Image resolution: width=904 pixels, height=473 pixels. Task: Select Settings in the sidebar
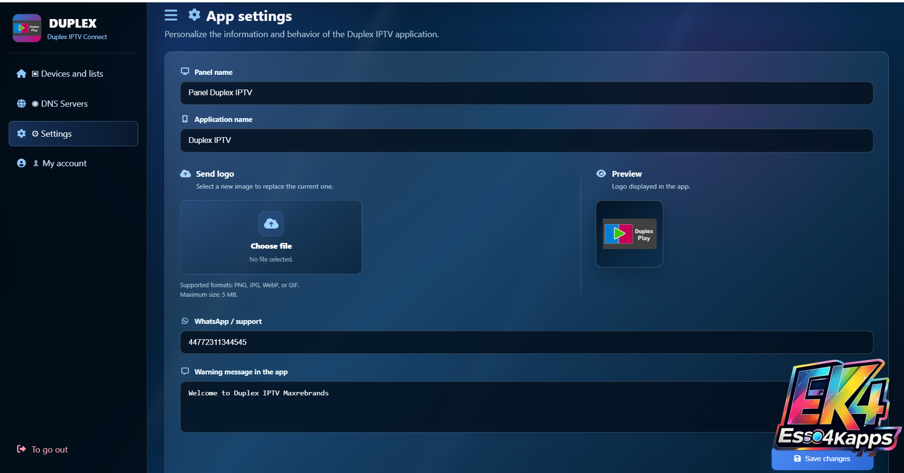[73, 133]
